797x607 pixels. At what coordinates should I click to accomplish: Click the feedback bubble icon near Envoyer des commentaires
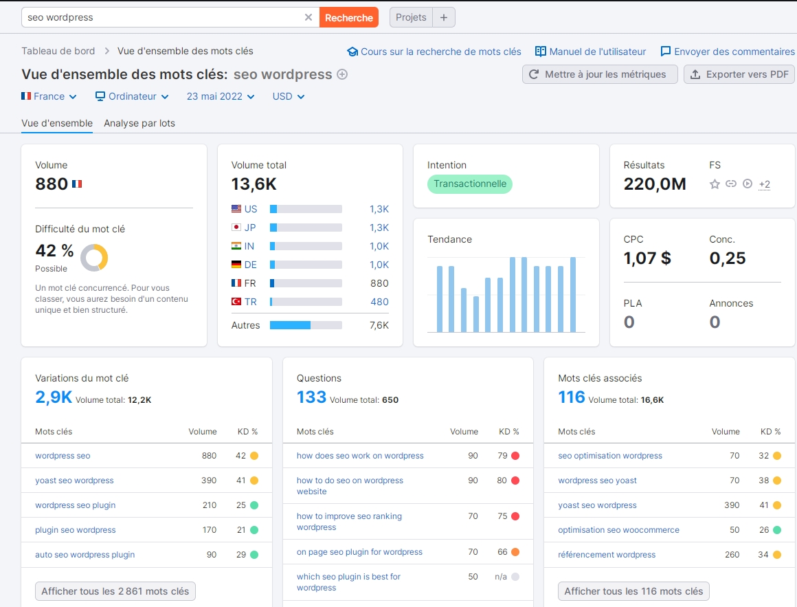(665, 51)
